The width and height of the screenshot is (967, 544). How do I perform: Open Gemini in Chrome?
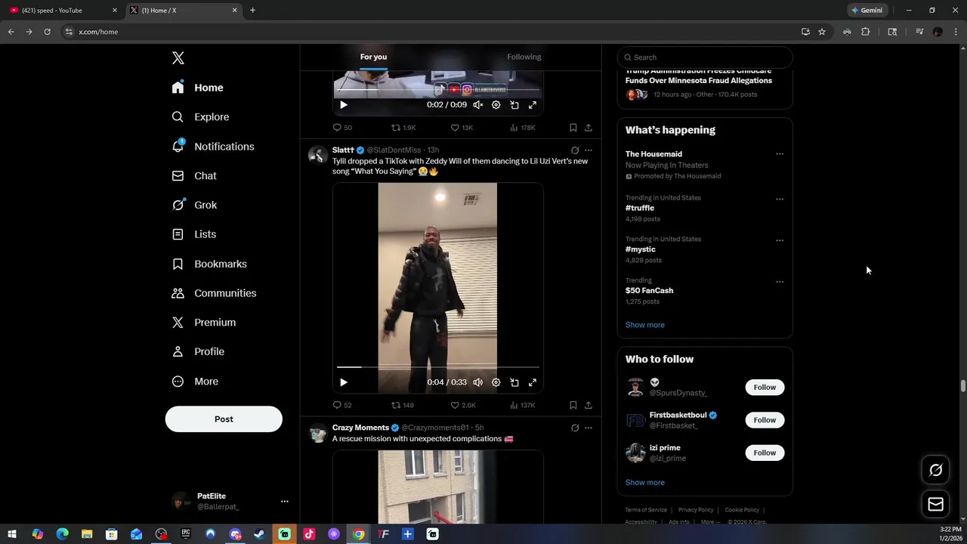(x=867, y=11)
